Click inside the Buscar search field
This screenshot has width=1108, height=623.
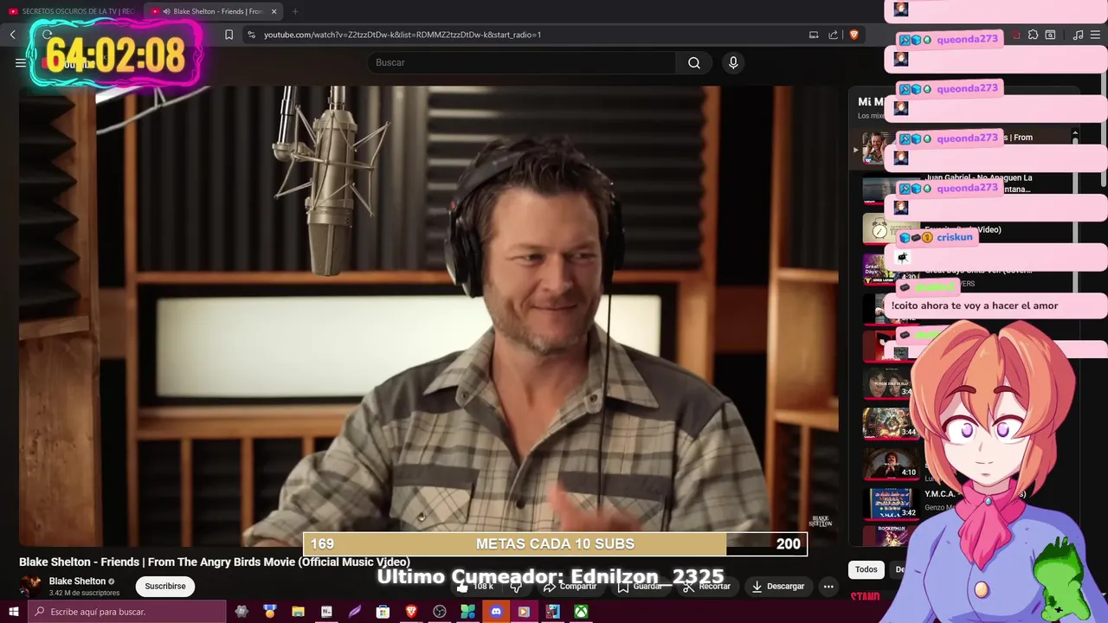click(x=522, y=62)
